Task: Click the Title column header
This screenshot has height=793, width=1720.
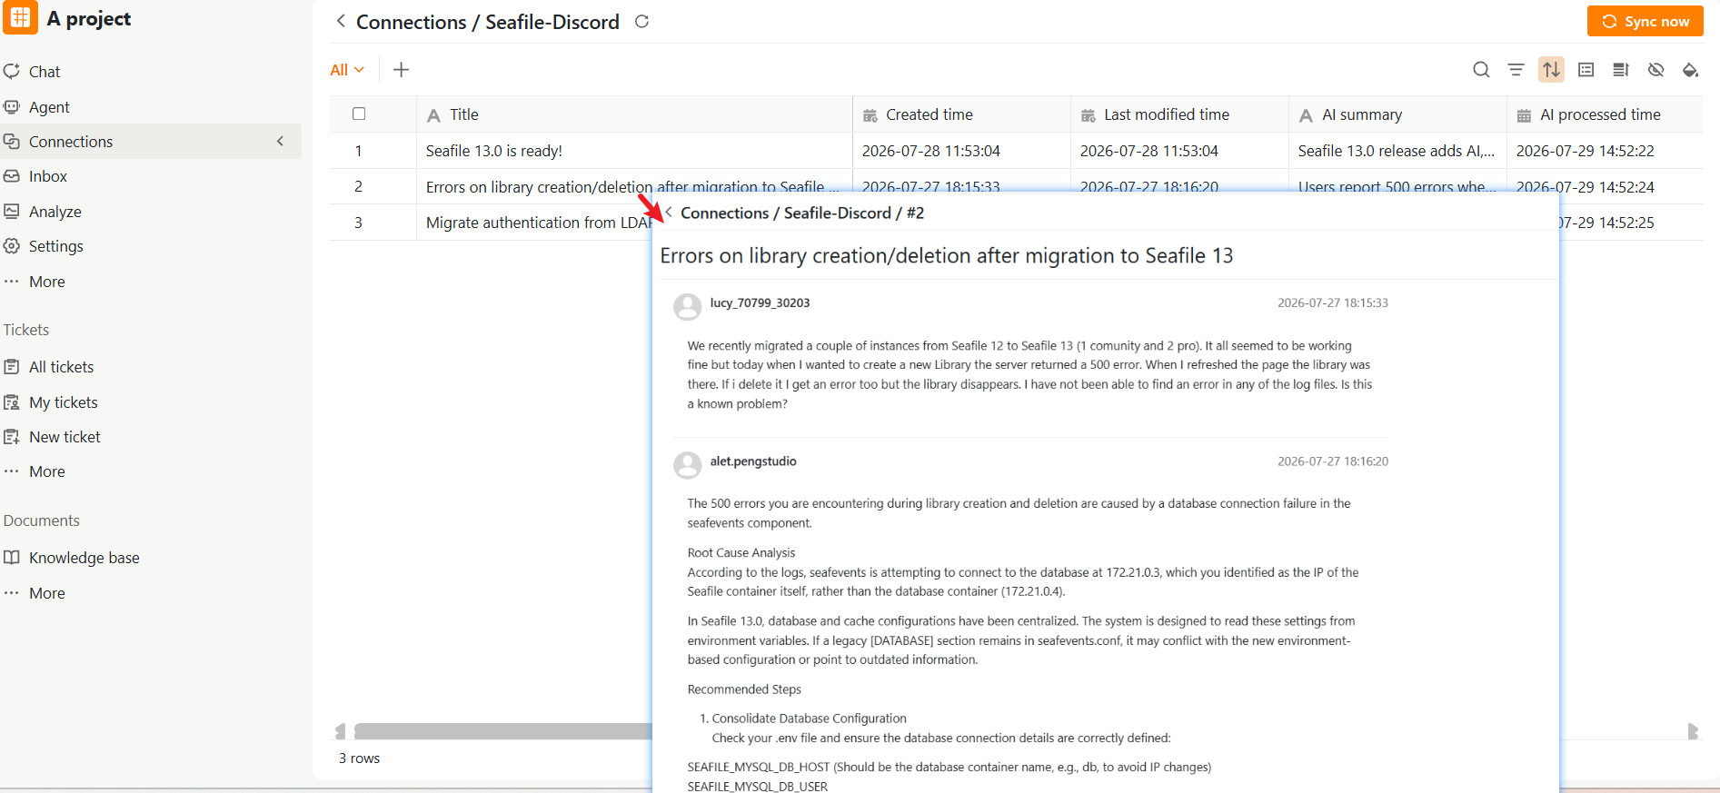Action: pos(634,114)
